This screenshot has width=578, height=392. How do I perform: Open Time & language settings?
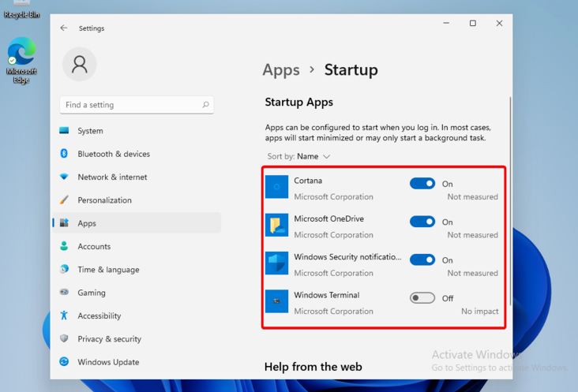[x=137, y=270]
